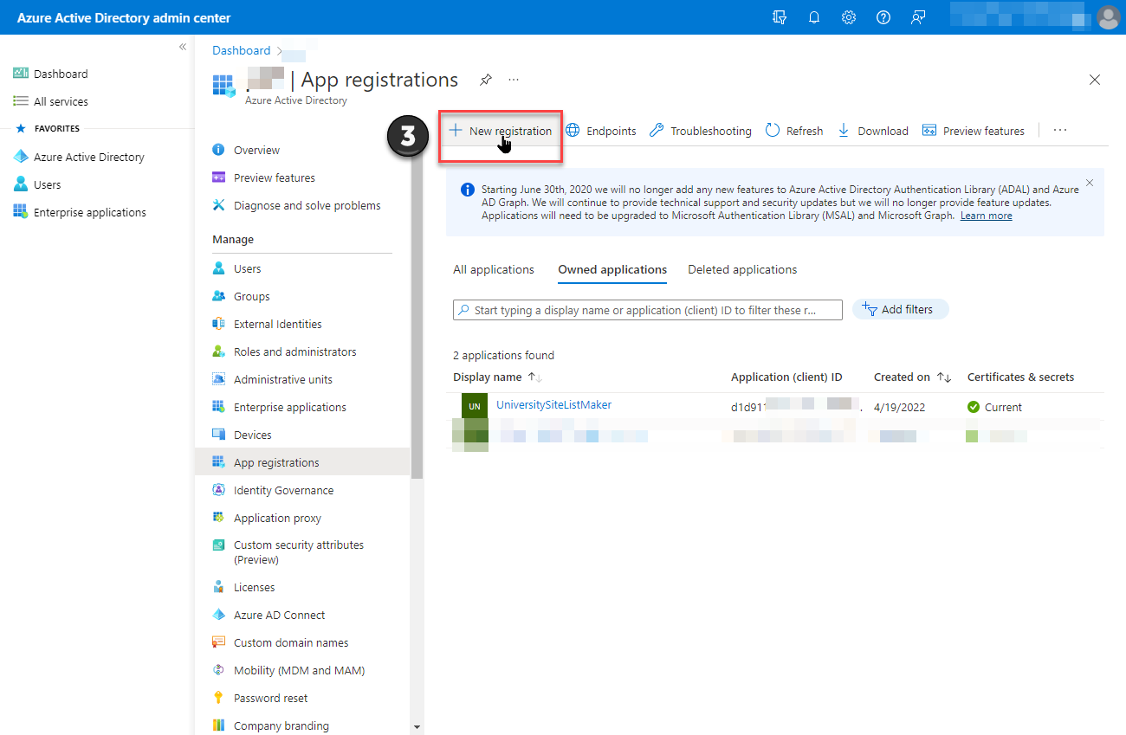Click the feedback icon in header
This screenshot has height=735, width=1126.
click(x=918, y=17)
